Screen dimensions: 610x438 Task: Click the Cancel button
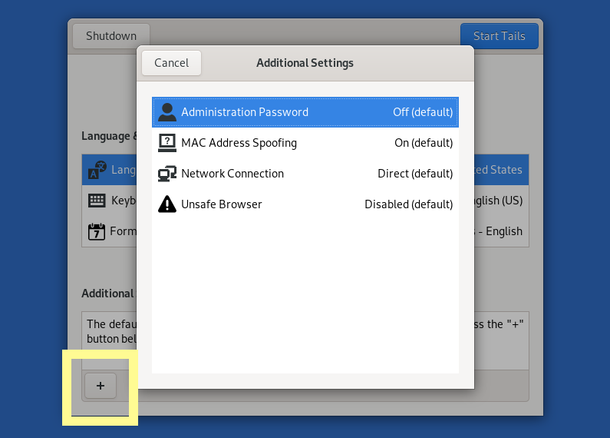tap(171, 63)
